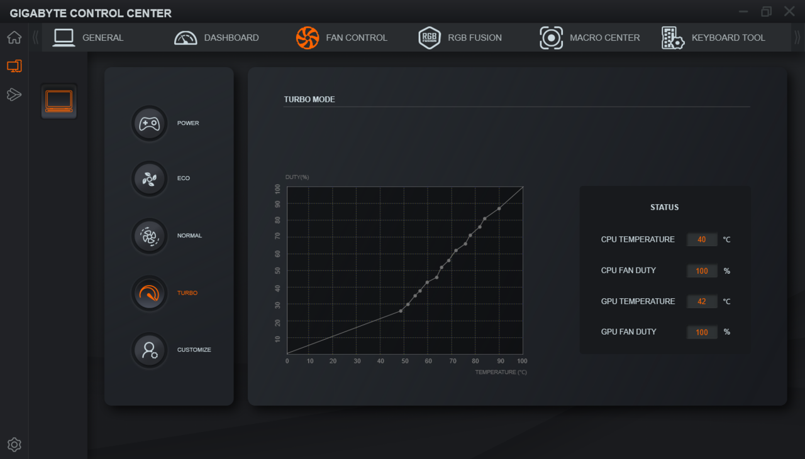The height and width of the screenshot is (459, 805).
Task: Open the RGB Fusion tab
Action: (x=460, y=38)
